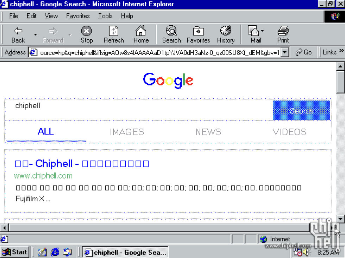
Task: Open the View menu
Action: click(x=51, y=16)
